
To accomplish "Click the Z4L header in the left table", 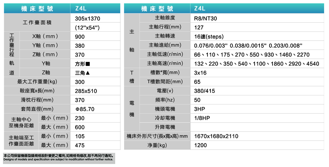I will tap(80, 9).
